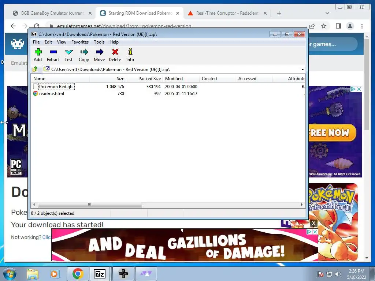Image resolution: width=375 pixels, height=281 pixels.
Task: Launch Windows Media Player from taskbar
Action: pyautogui.click(x=54, y=274)
